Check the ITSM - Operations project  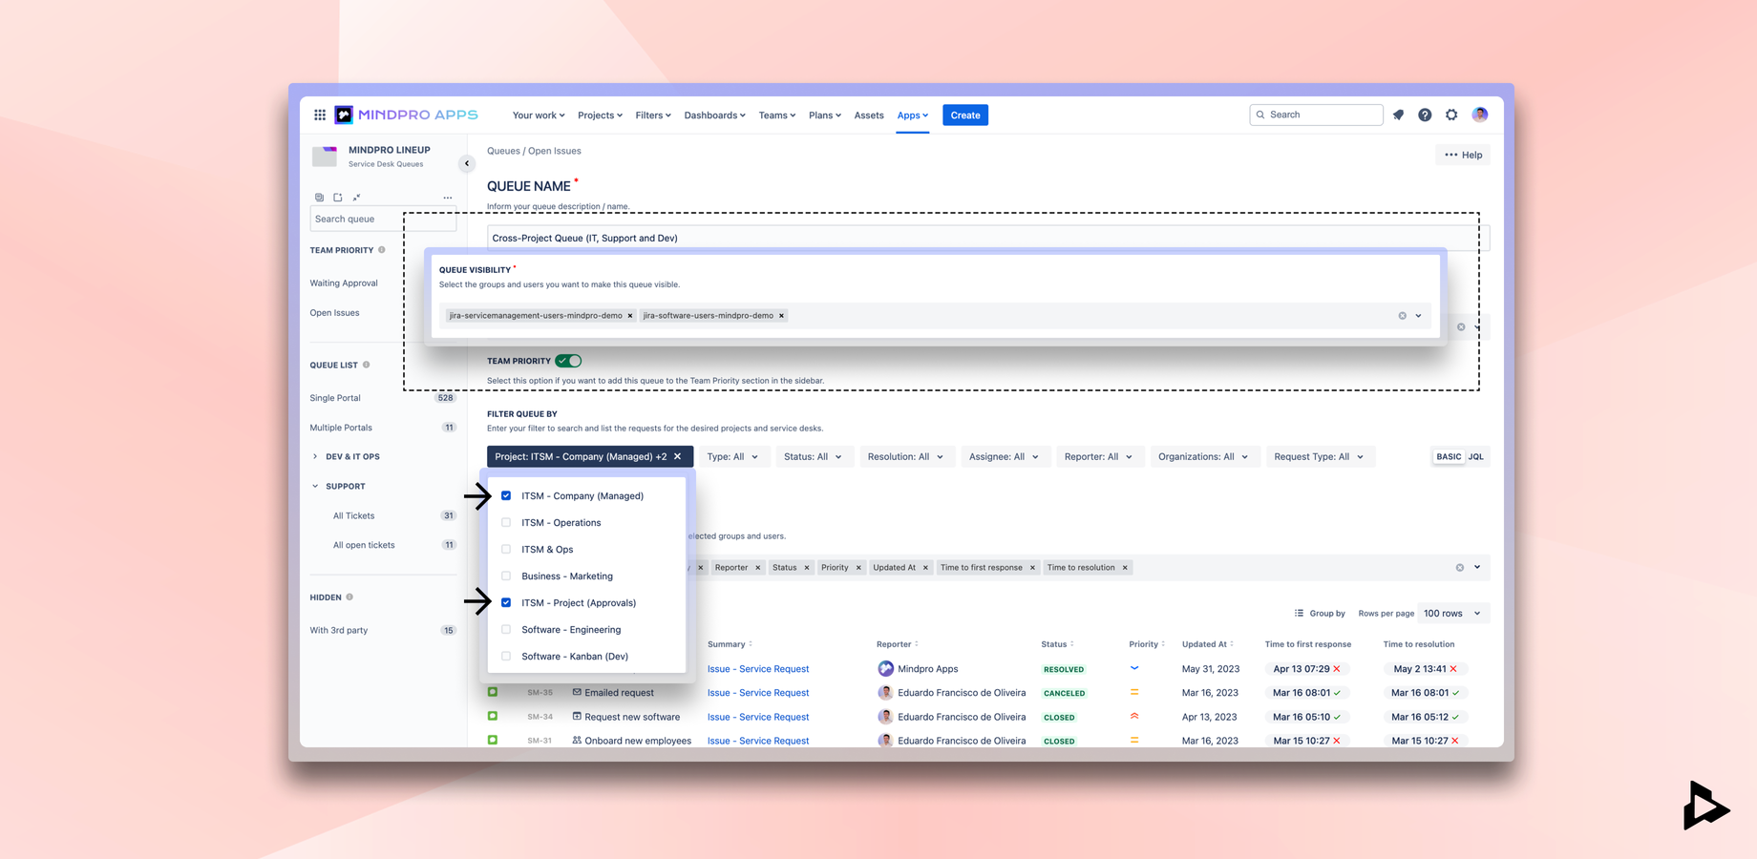click(x=506, y=522)
